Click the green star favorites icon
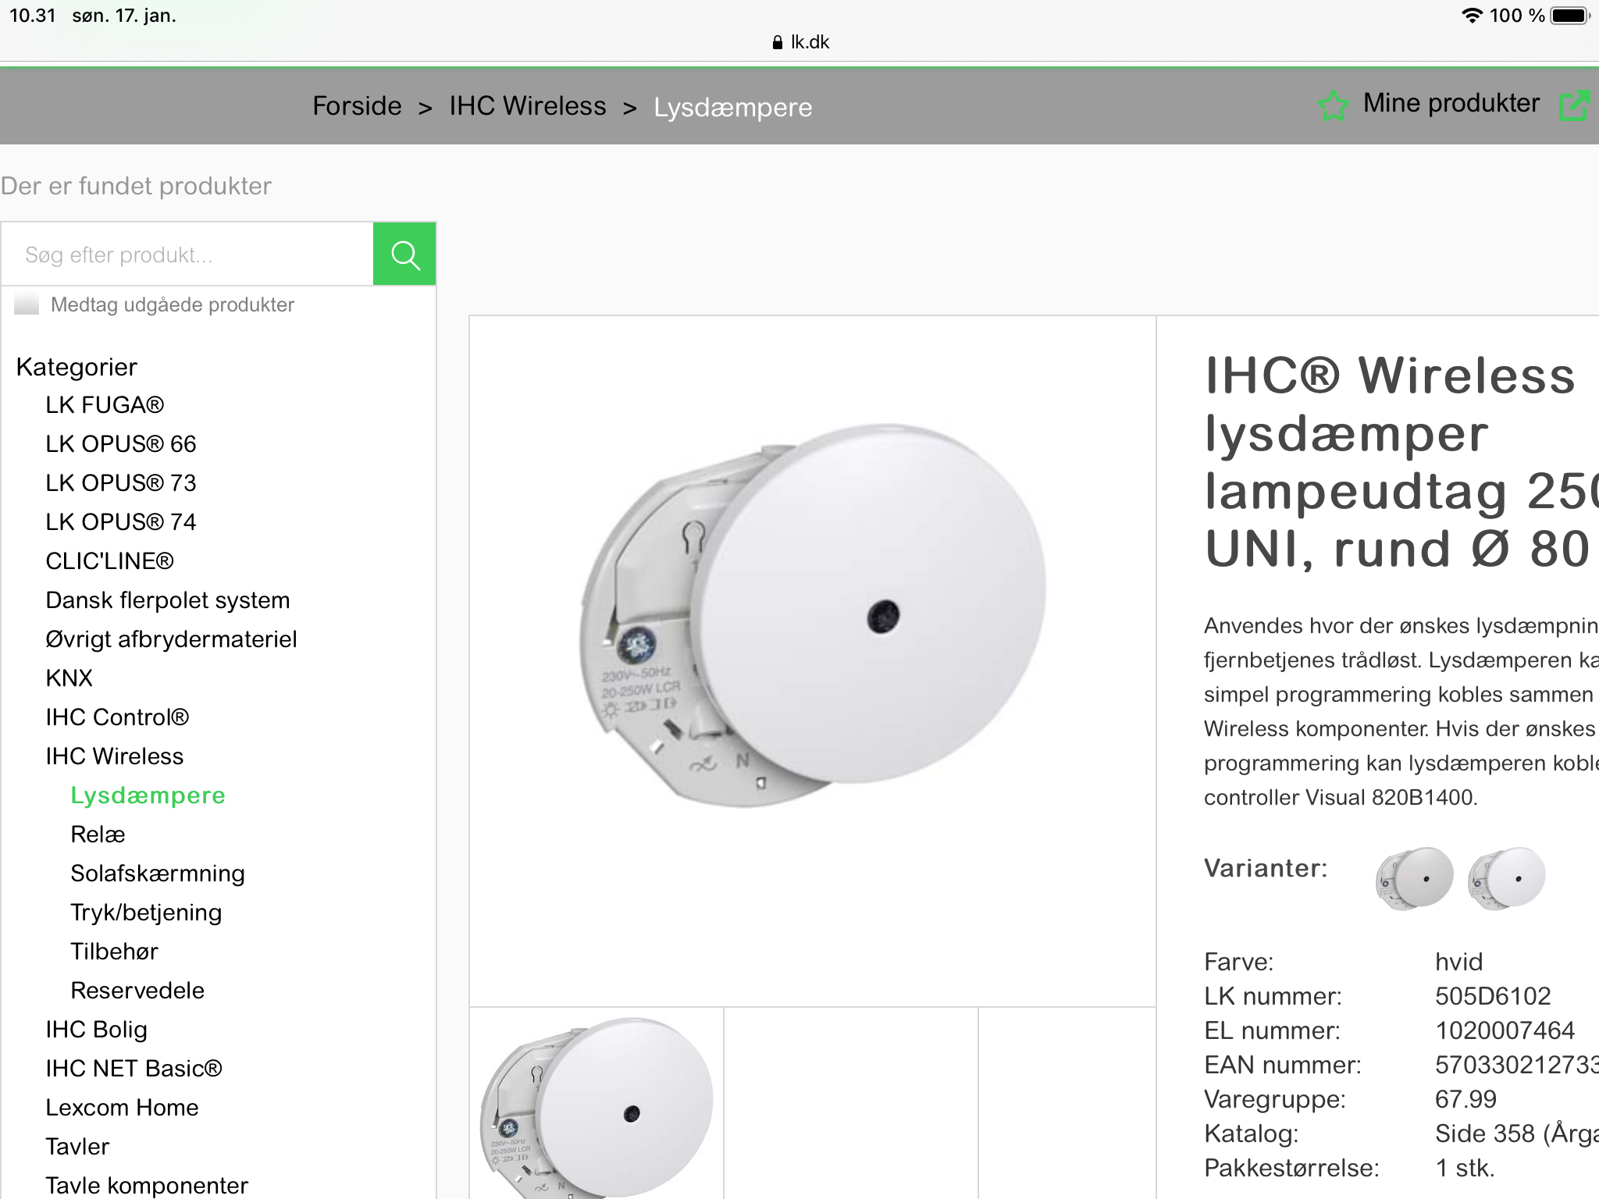 (x=1333, y=105)
